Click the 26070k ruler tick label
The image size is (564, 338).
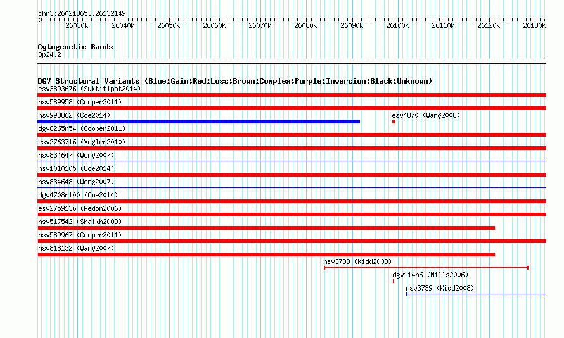[x=260, y=25]
